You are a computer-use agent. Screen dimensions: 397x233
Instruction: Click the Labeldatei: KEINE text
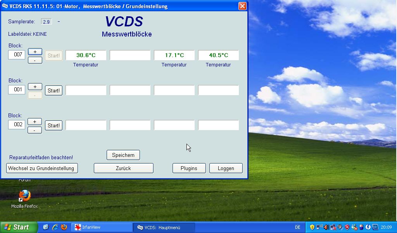click(28, 34)
